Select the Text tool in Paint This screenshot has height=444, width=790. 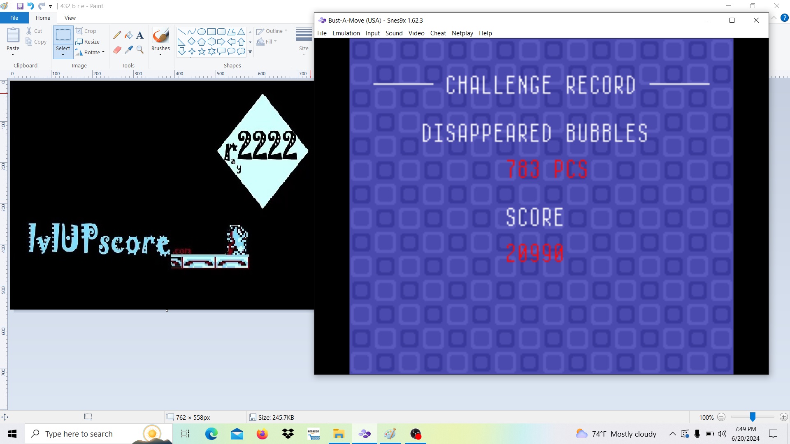tap(140, 35)
